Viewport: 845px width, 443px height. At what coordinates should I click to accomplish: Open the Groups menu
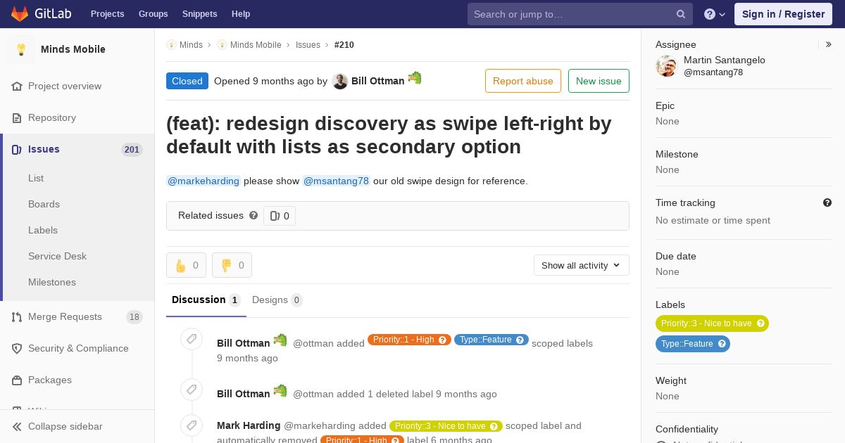(154, 14)
